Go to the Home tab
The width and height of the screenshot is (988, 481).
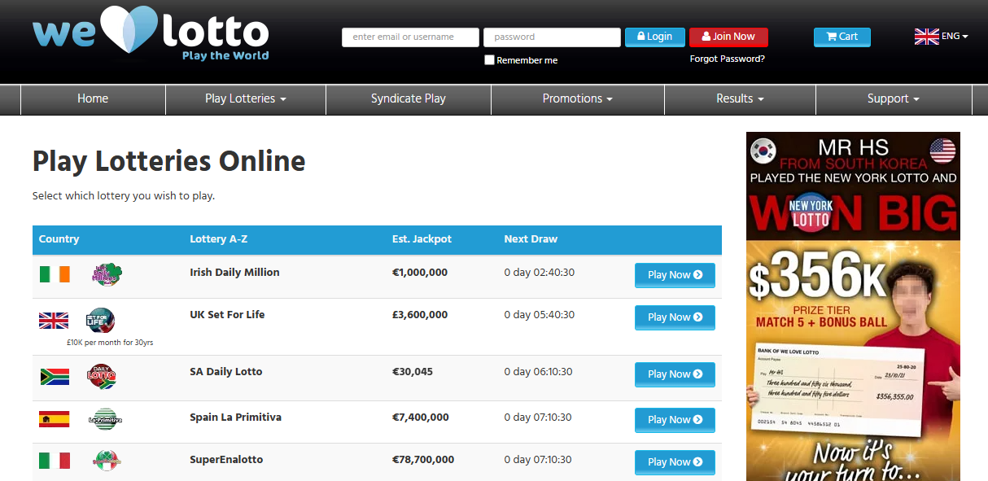[93, 98]
